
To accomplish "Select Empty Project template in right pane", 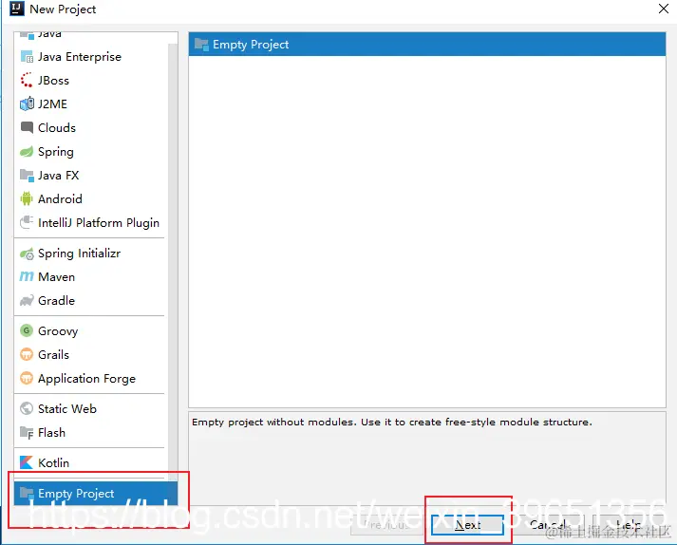I will pyautogui.click(x=427, y=44).
